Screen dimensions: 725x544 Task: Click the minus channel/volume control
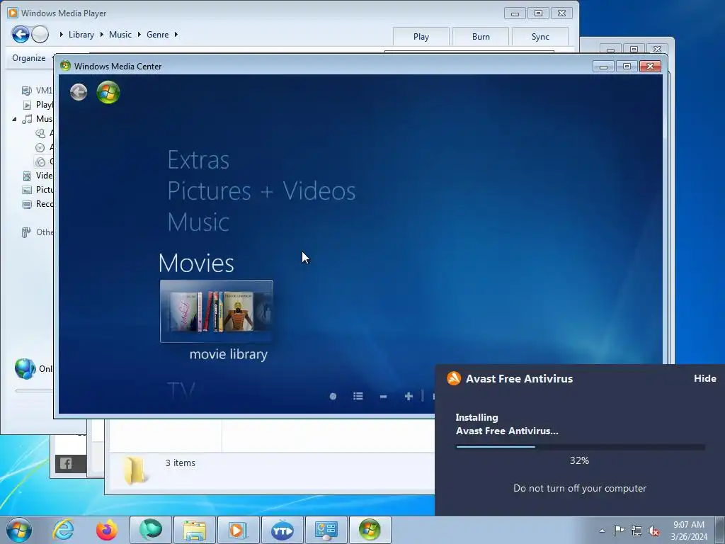383,397
